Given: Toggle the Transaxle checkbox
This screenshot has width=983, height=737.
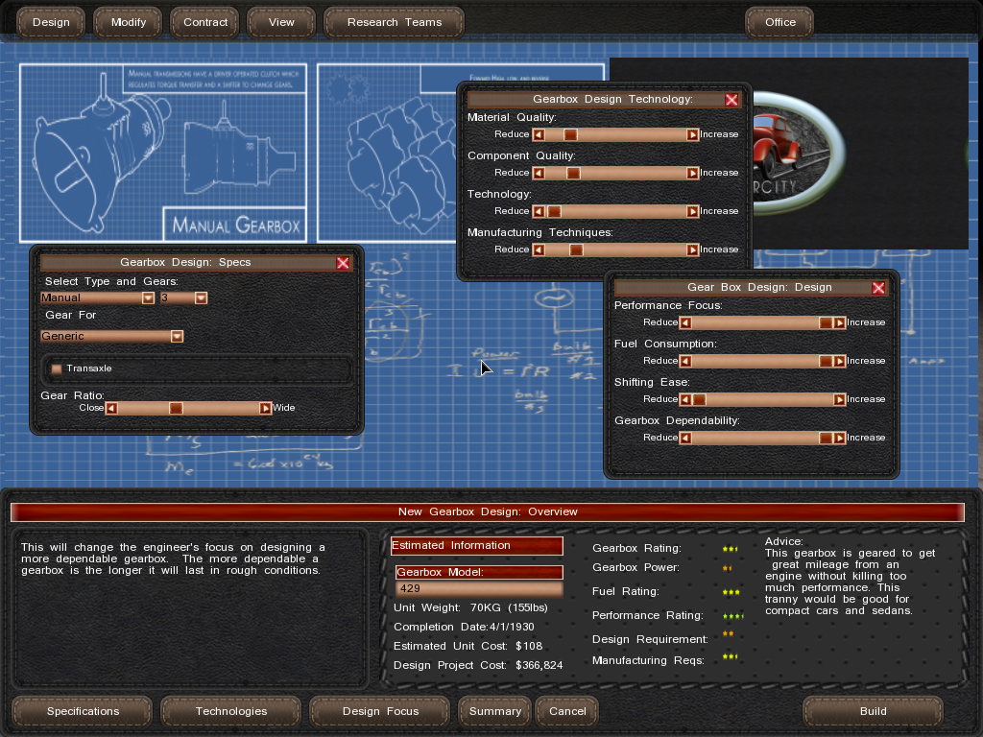Looking at the screenshot, I should point(57,368).
